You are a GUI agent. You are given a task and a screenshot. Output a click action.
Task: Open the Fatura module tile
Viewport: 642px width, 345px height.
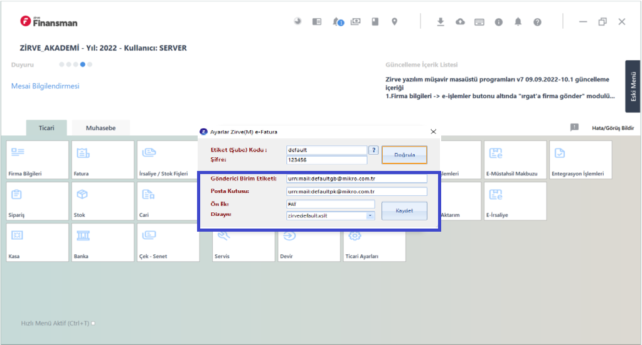tap(103, 160)
